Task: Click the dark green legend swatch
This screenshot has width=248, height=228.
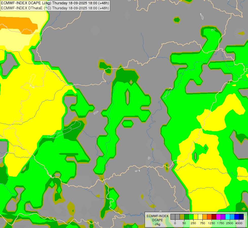Action: [x=187, y=217]
